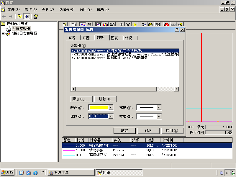Click the 开始 Start button
The height and width of the screenshot is (177, 236).
click(x=8, y=172)
